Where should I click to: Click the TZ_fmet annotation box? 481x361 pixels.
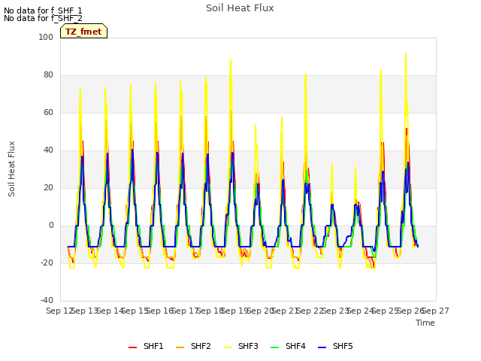tap(83, 31)
